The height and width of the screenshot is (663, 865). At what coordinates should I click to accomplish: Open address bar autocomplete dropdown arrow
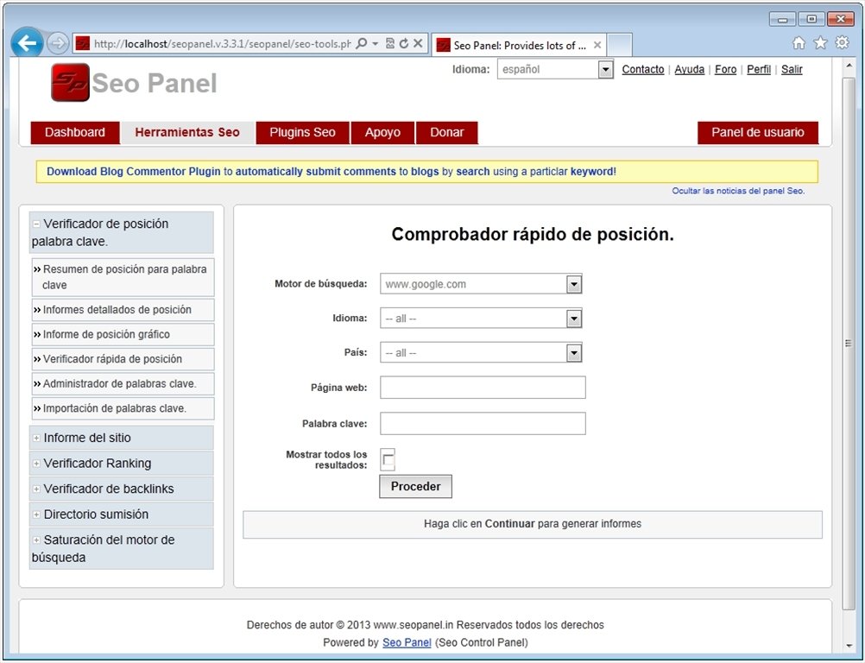[x=376, y=43]
